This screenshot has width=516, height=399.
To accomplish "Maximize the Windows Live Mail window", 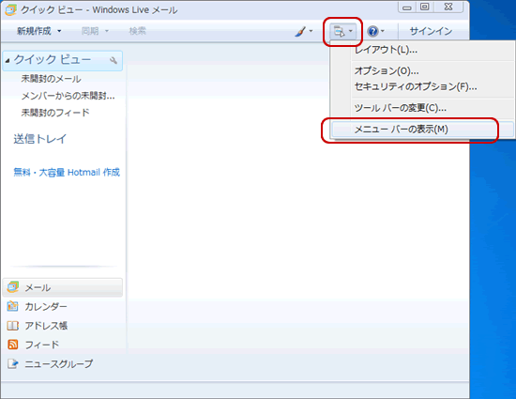I will pyautogui.click(x=425, y=8).
